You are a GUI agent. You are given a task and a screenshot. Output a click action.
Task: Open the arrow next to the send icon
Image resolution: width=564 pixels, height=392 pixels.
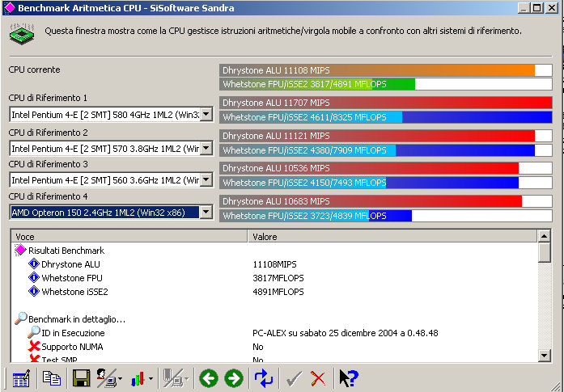click(120, 379)
